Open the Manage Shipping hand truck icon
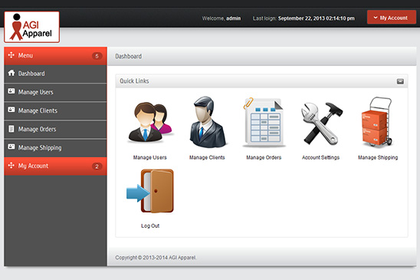This screenshot has width=420, height=280. point(377,122)
